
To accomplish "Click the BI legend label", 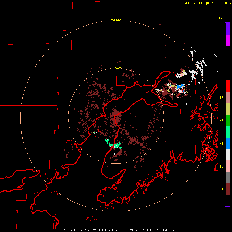I will (221, 189).
